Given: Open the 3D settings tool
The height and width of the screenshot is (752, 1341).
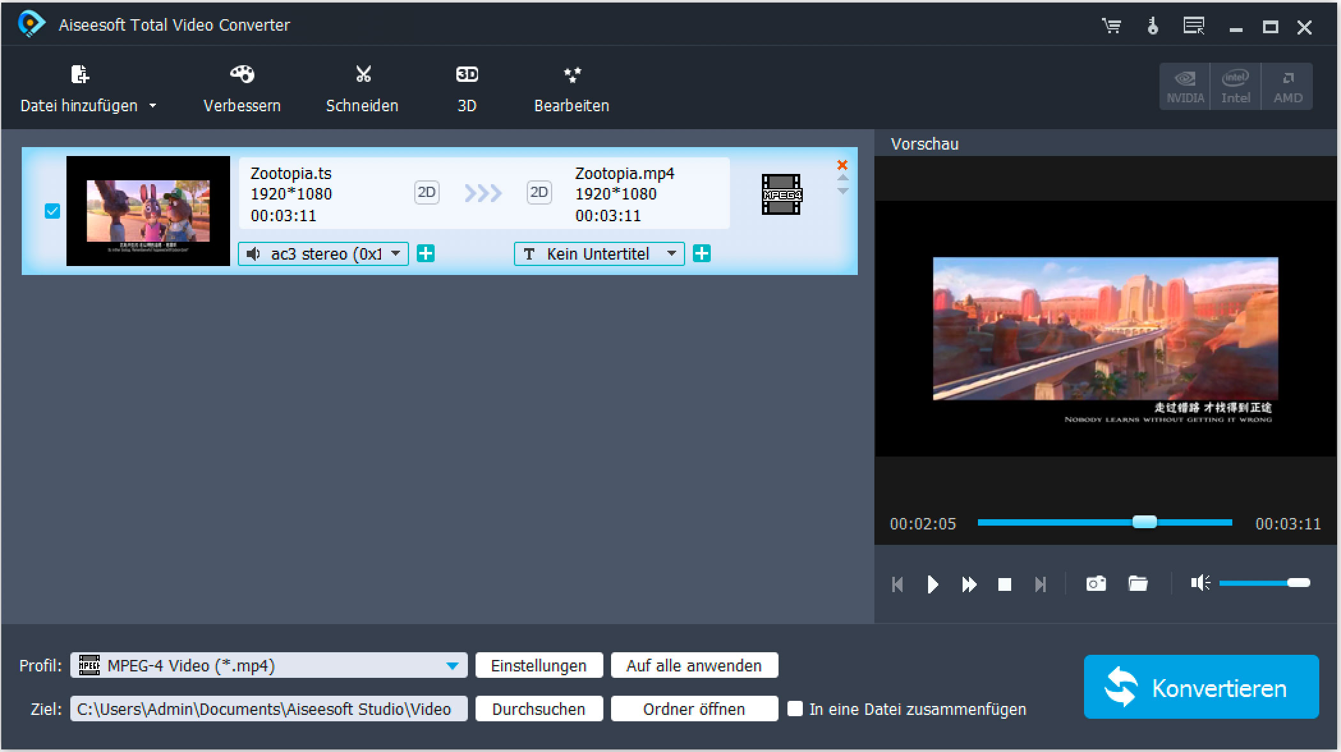Looking at the screenshot, I should point(467,90).
